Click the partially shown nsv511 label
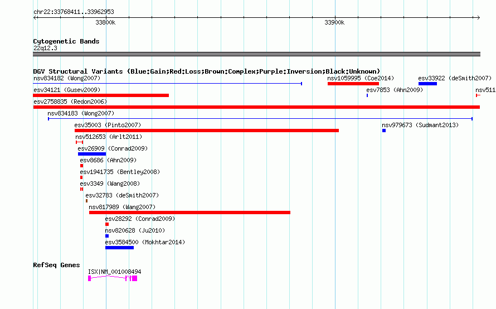 point(485,90)
